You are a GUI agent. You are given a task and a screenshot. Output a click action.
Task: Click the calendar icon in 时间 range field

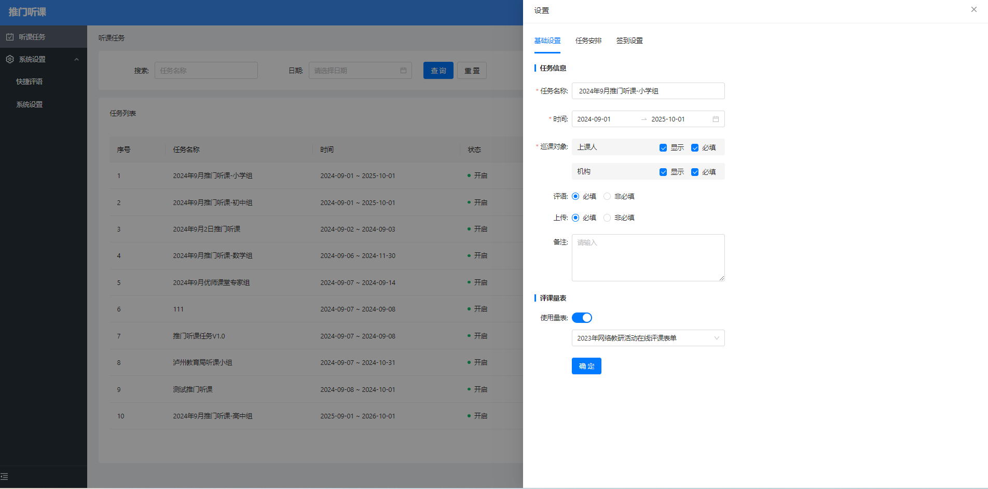click(x=716, y=119)
